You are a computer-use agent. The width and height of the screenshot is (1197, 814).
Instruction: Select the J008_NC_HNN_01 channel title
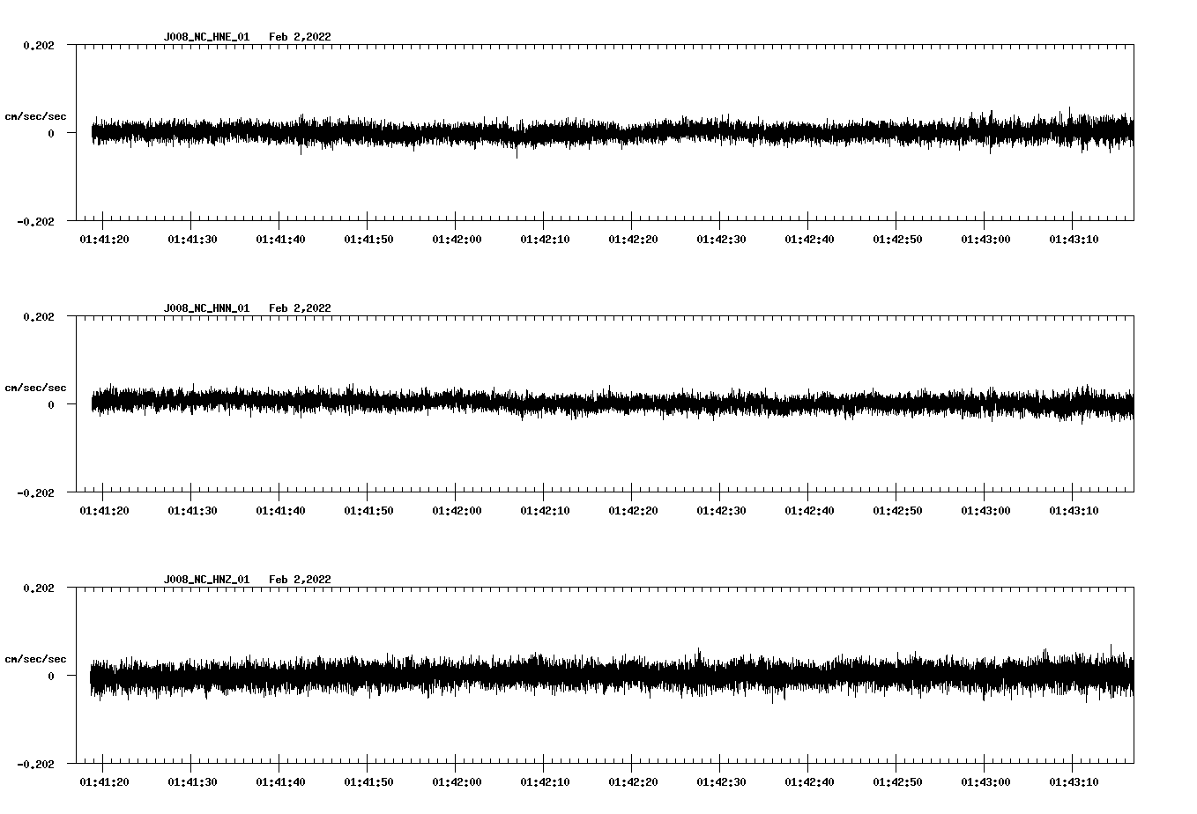tap(206, 308)
